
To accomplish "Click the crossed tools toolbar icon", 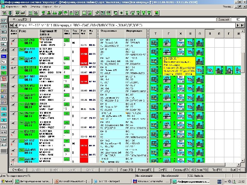I will [97, 13].
